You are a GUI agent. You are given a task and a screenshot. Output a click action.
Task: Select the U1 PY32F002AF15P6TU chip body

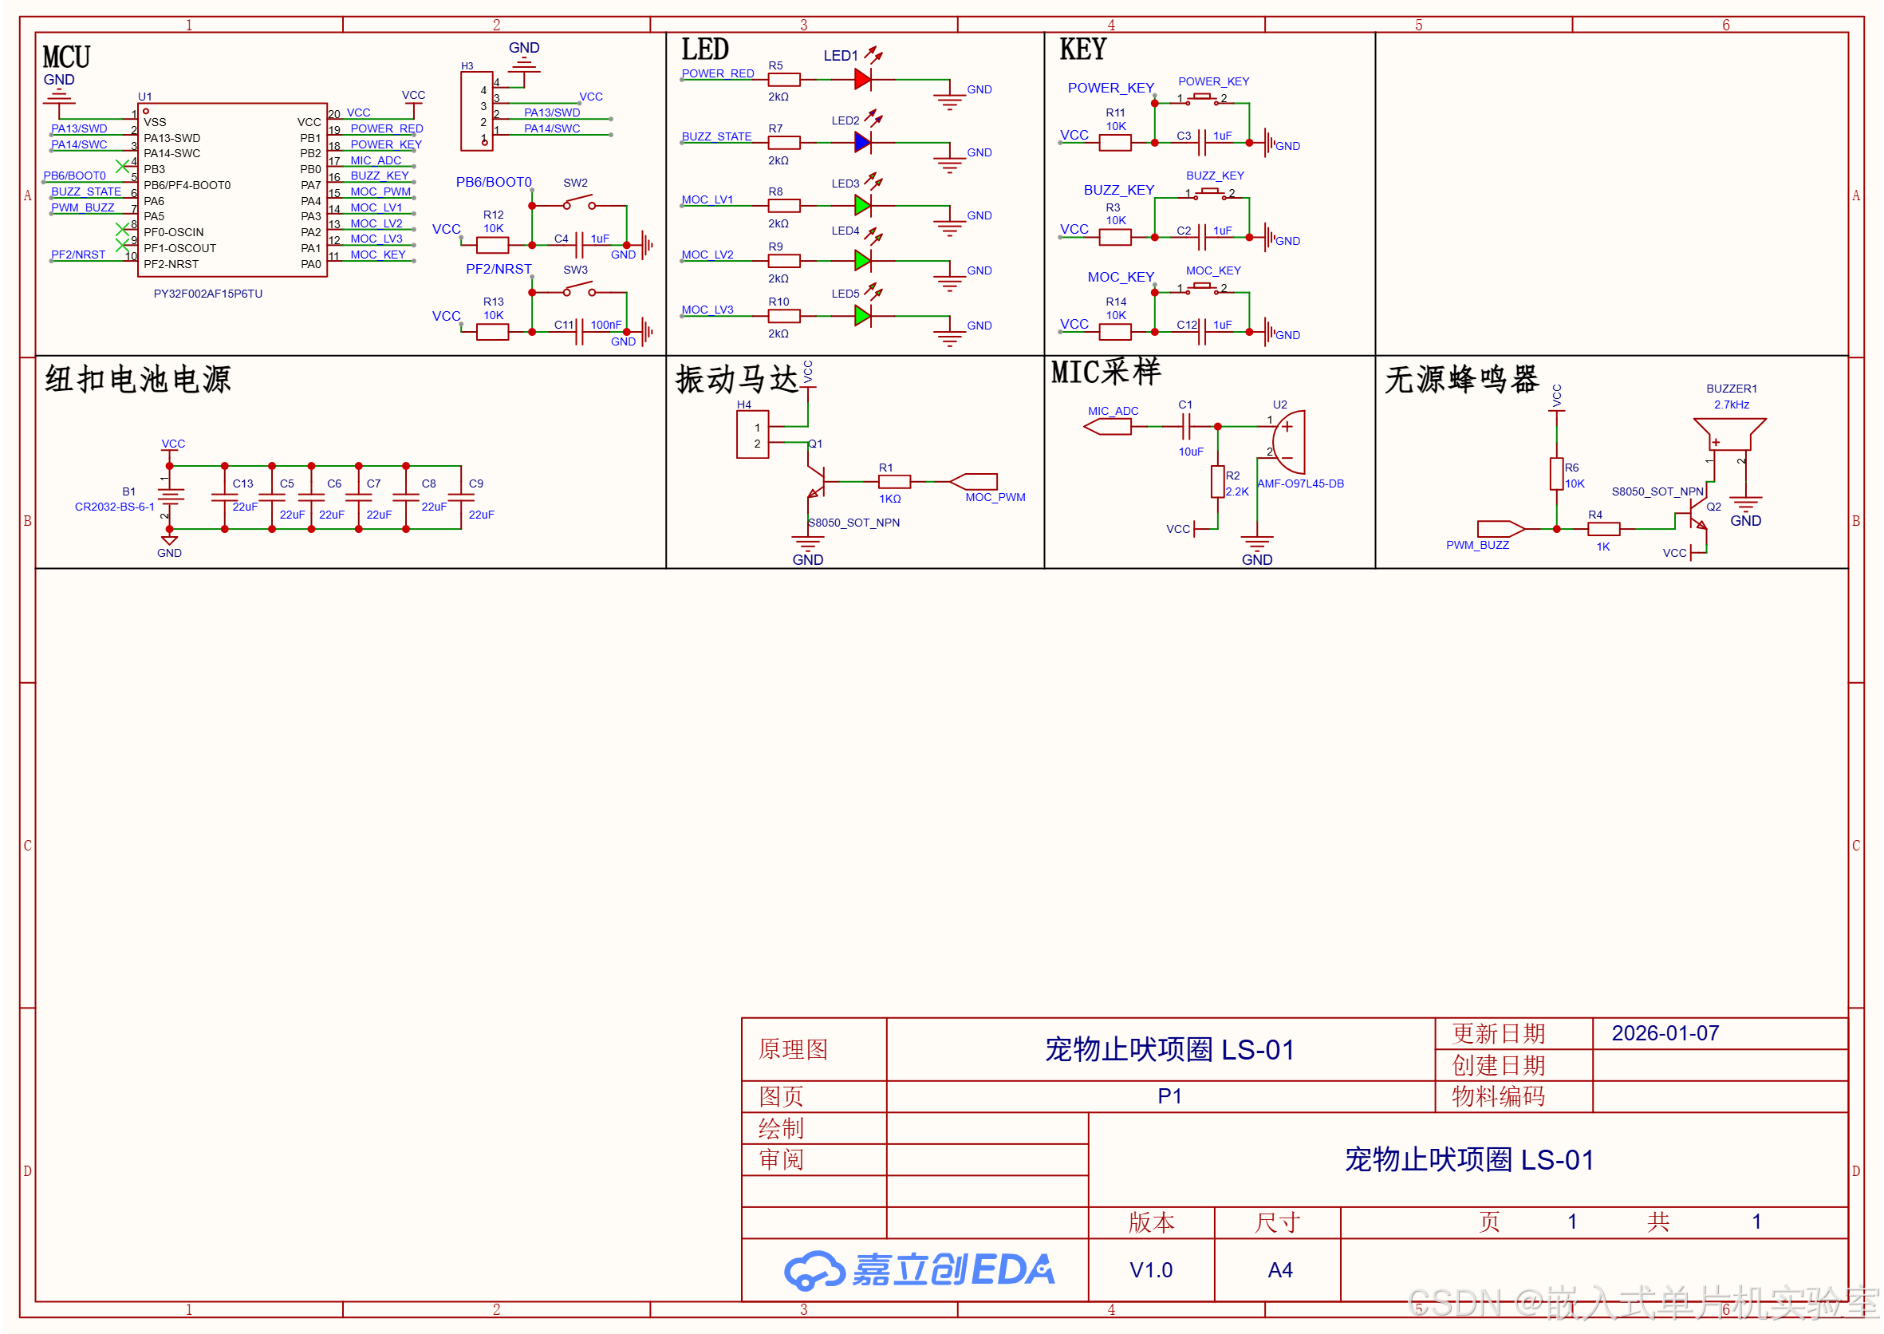(x=232, y=190)
